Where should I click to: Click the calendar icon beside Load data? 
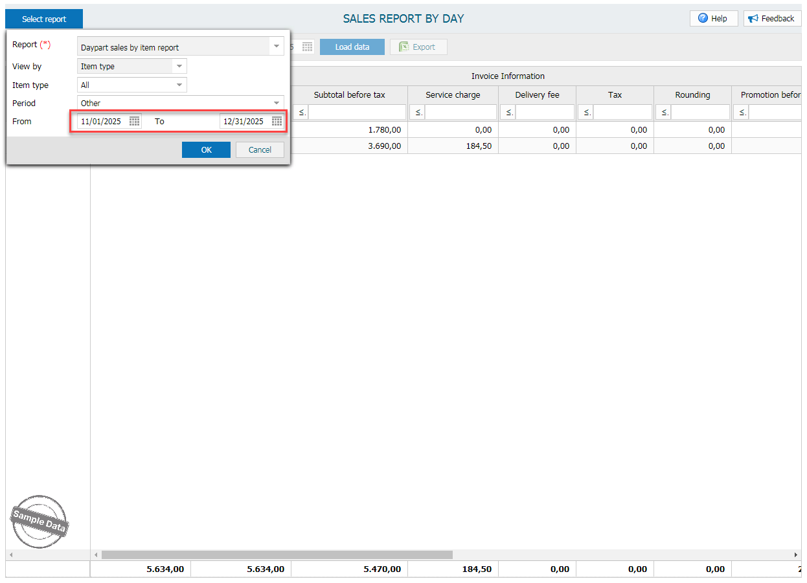(x=308, y=47)
